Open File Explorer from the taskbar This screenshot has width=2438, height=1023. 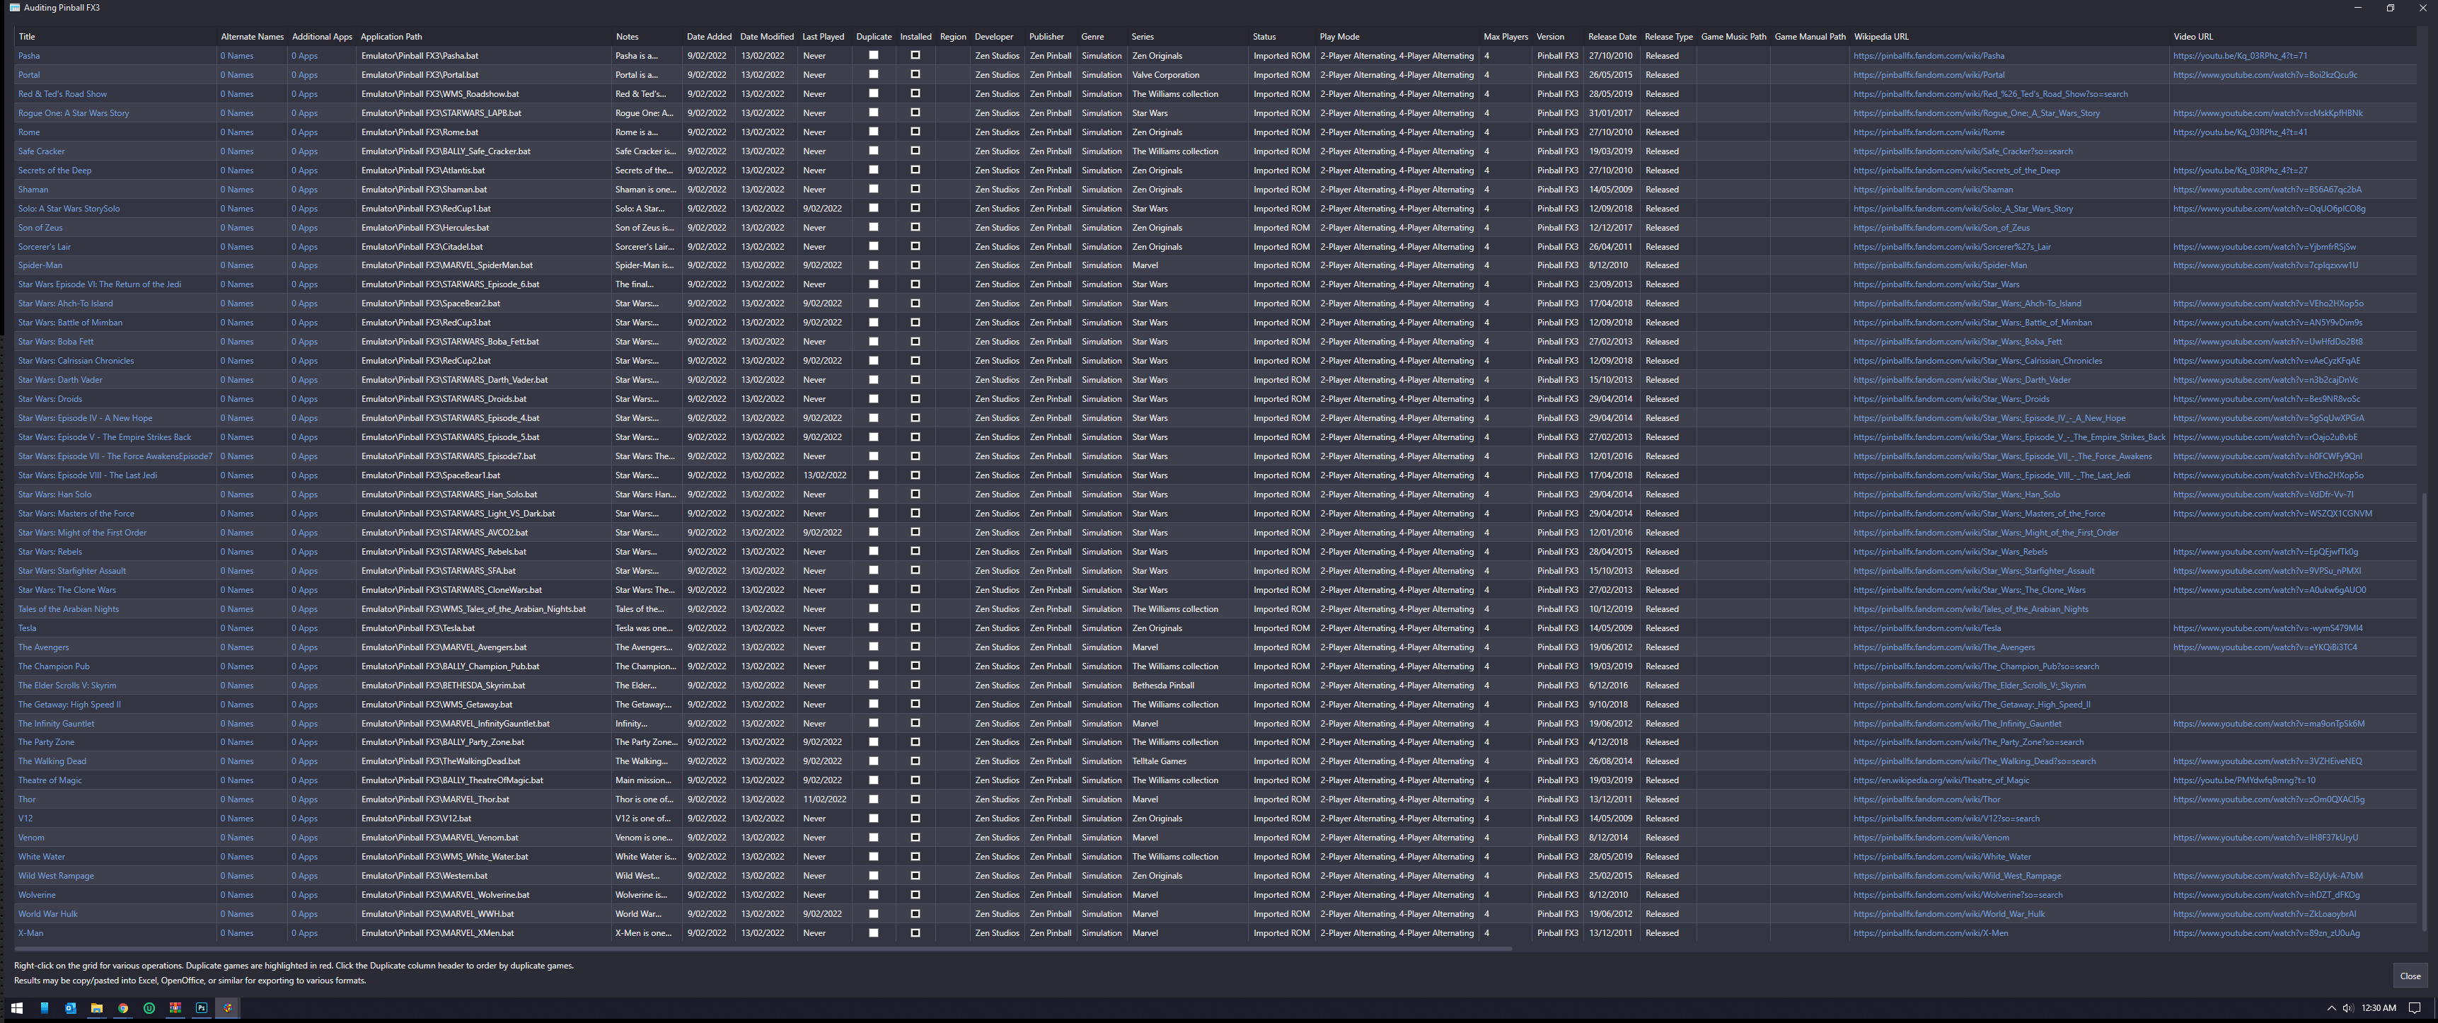(96, 1008)
